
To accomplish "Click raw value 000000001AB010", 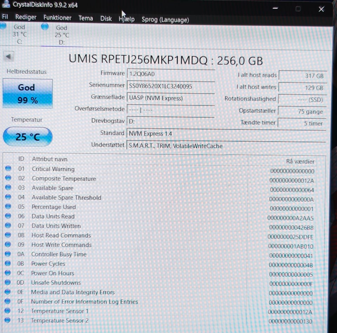I will pos(291,246).
